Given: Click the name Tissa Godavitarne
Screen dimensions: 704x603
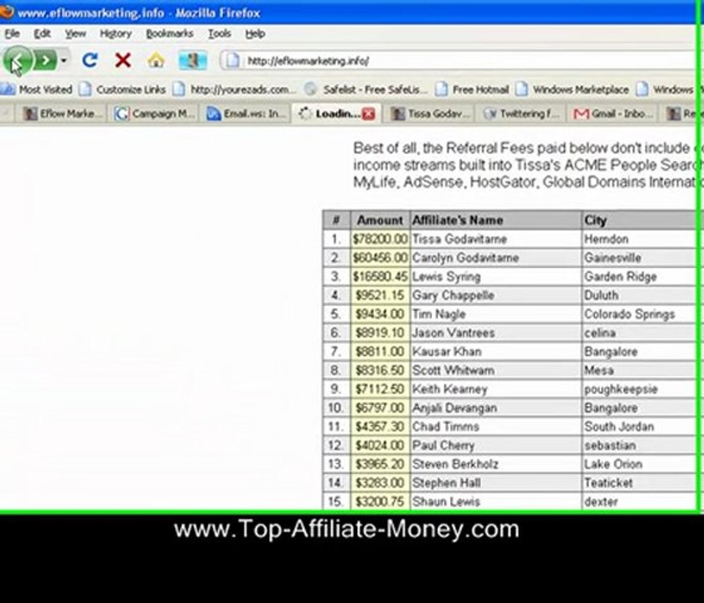Looking at the screenshot, I should click(x=459, y=240).
